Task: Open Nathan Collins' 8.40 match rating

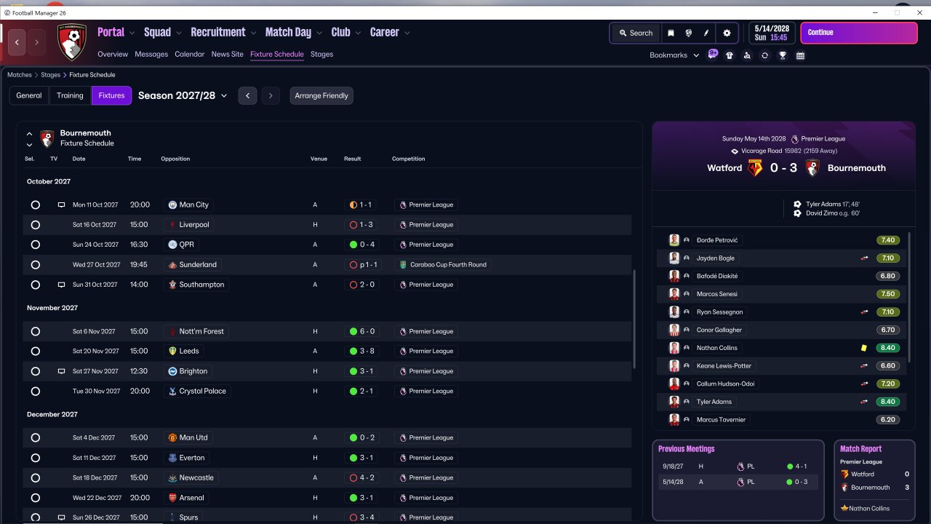Action: pos(888,348)
